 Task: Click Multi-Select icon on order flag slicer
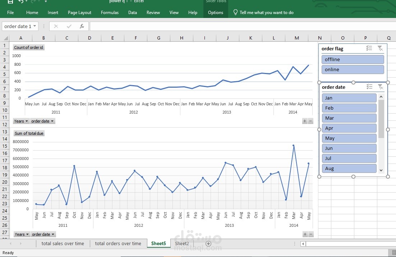click(x=369, y=48)
